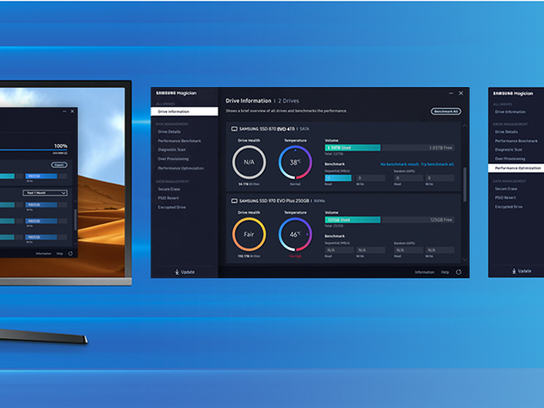Open Diagnostic Scan in right window sidebar
Image resolution: width=544 pixels, height=408 pixels.
point(509,150)
